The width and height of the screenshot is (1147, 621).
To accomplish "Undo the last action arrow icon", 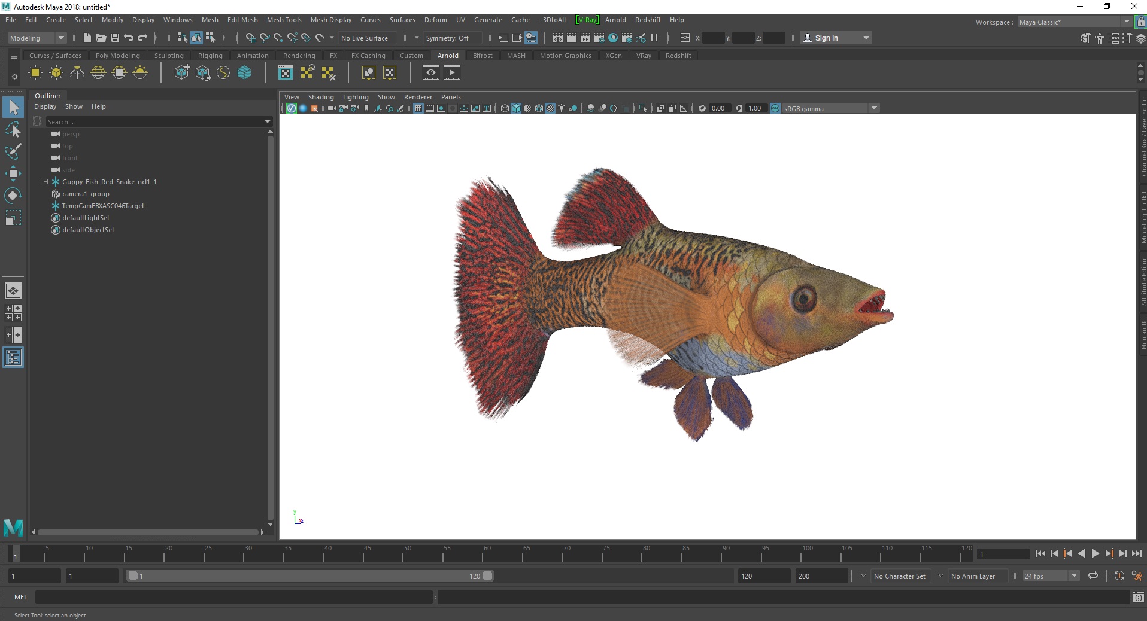I will (129, 38).
